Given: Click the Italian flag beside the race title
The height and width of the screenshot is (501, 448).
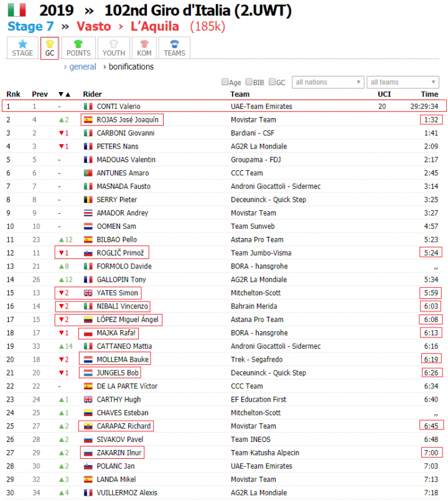Looking at the screenshot, I should click(17, 10).
